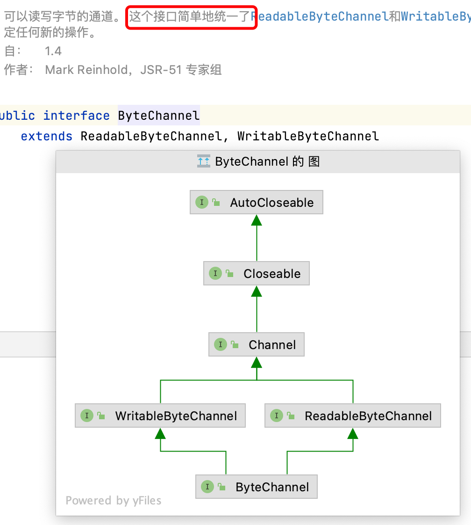Click the diagram icon in popup title
The image size is (471, 525).
[x=203, y=162]
